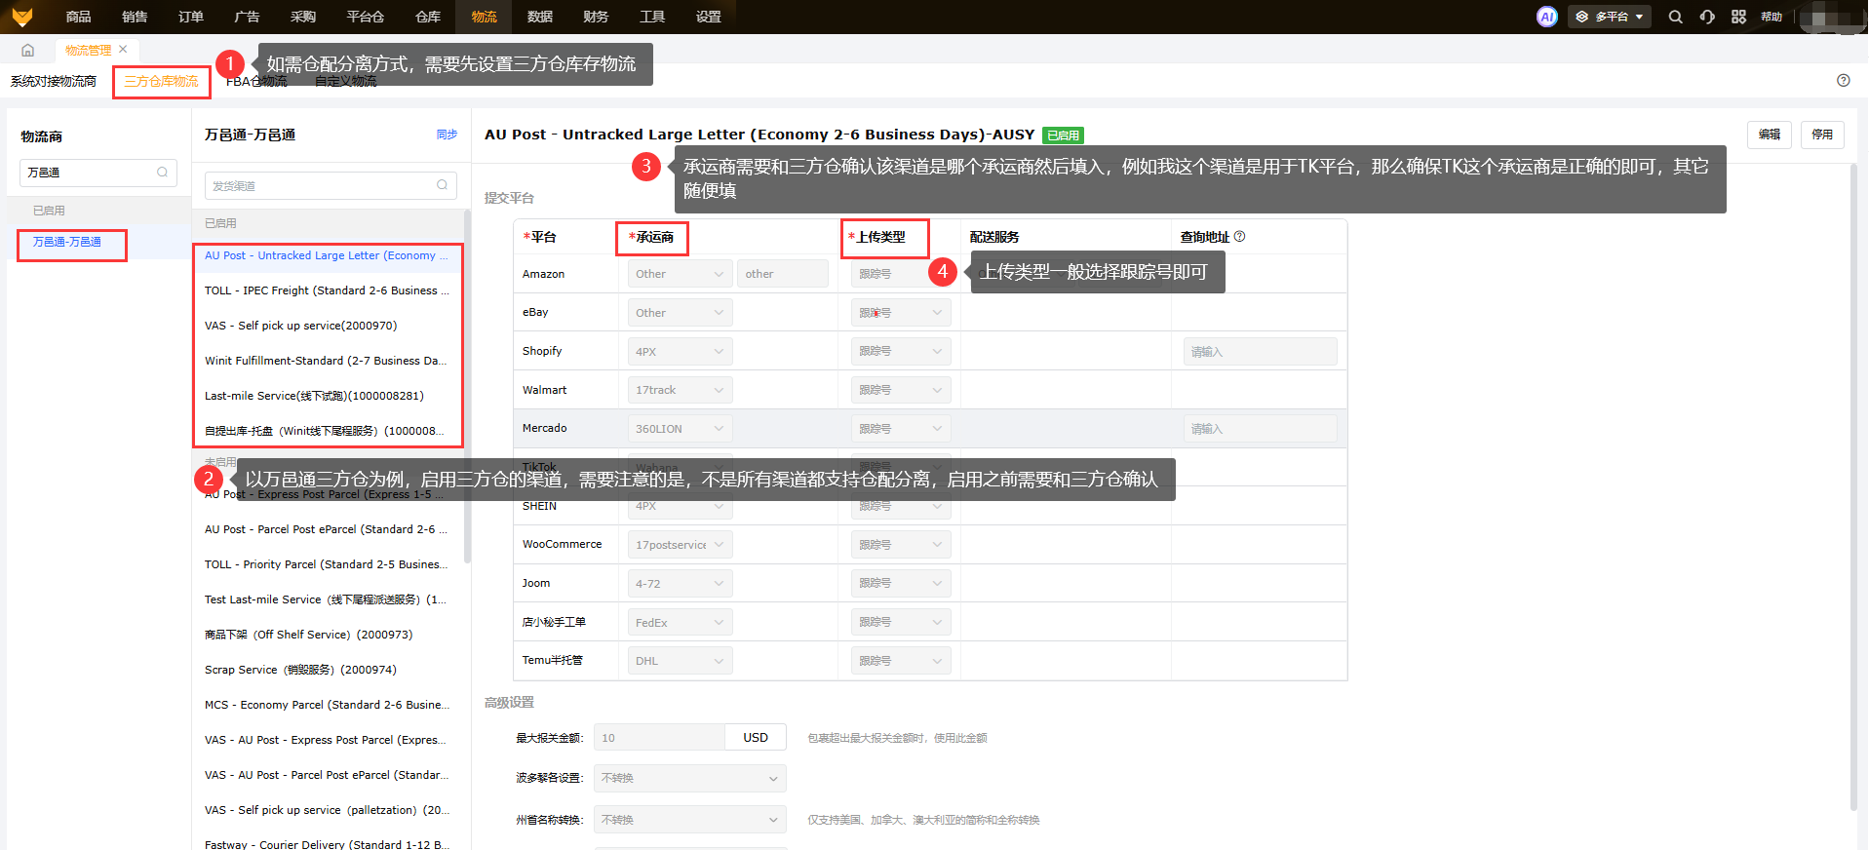Image resolution: width=1869 pixels, height=850 pixels.
Task: Click the fox logo in the top bar
Action: coord(22,17)
